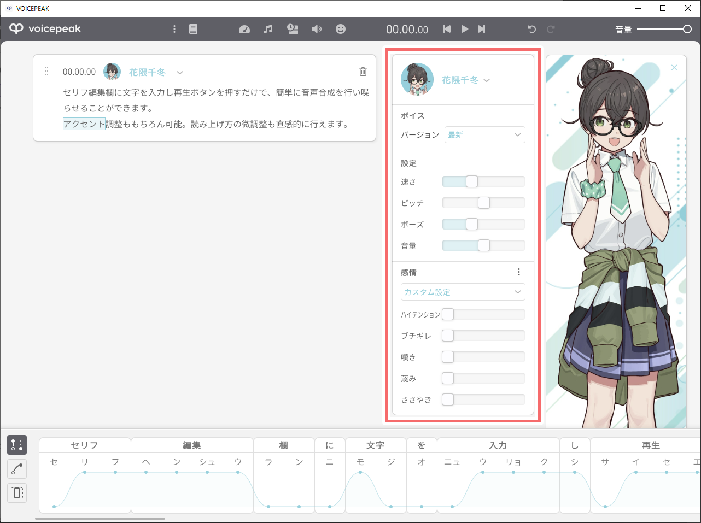Select the 編集 word segment
The image size is (701, 523).
point(192,445)
